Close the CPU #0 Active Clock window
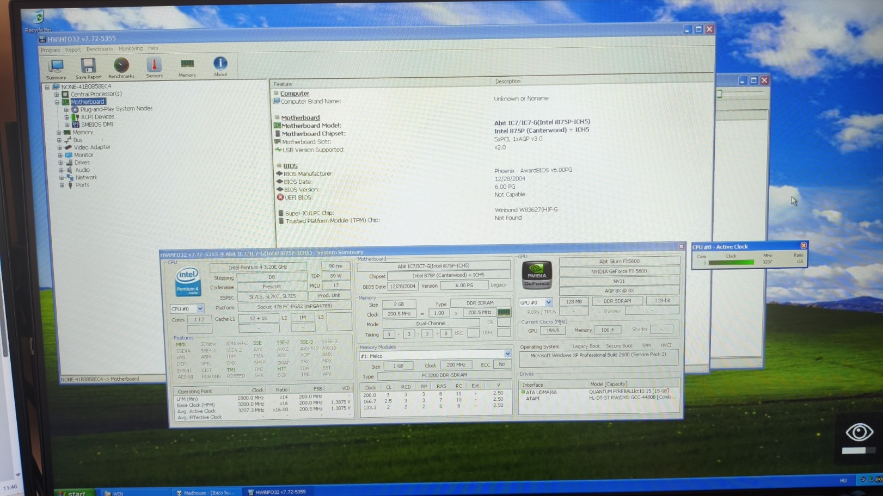883x496 pixels. [804, 246]
